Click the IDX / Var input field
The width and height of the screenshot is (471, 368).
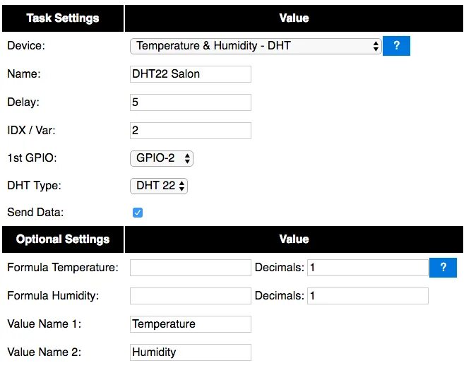(x=191, y=131)
